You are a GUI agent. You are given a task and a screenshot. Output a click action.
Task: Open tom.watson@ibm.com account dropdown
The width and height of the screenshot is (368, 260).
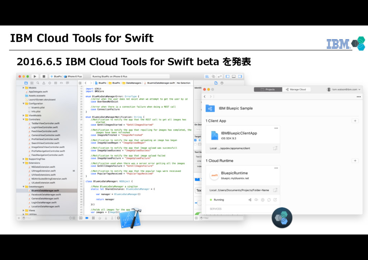[344, 89]
